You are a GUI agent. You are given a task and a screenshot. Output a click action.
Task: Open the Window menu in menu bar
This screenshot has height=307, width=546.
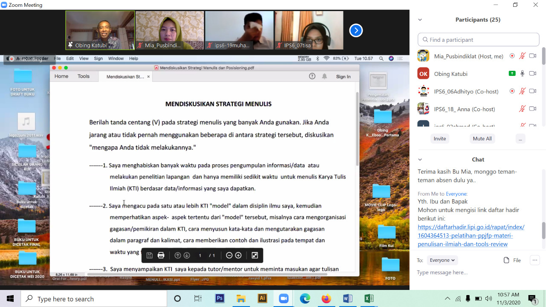tap(116, 58)
